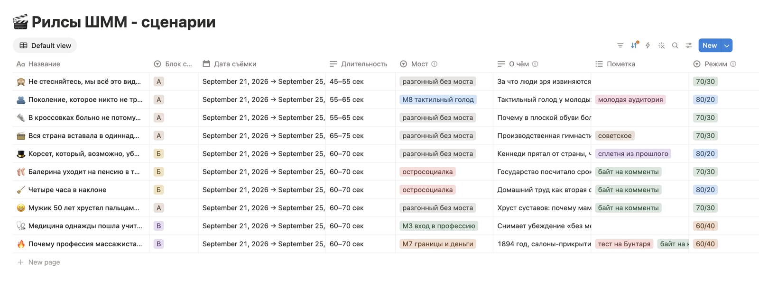
Task: Open the Блок с... column header menu
Action: click(x=173, y=64)
